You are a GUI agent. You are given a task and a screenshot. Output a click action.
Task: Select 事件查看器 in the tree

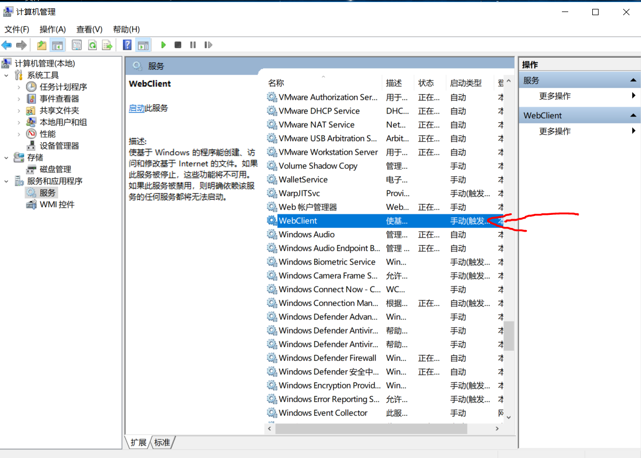tap(59, 99)
